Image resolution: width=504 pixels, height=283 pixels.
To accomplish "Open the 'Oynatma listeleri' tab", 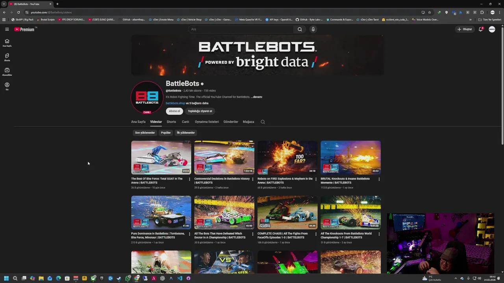I will 207,122.
